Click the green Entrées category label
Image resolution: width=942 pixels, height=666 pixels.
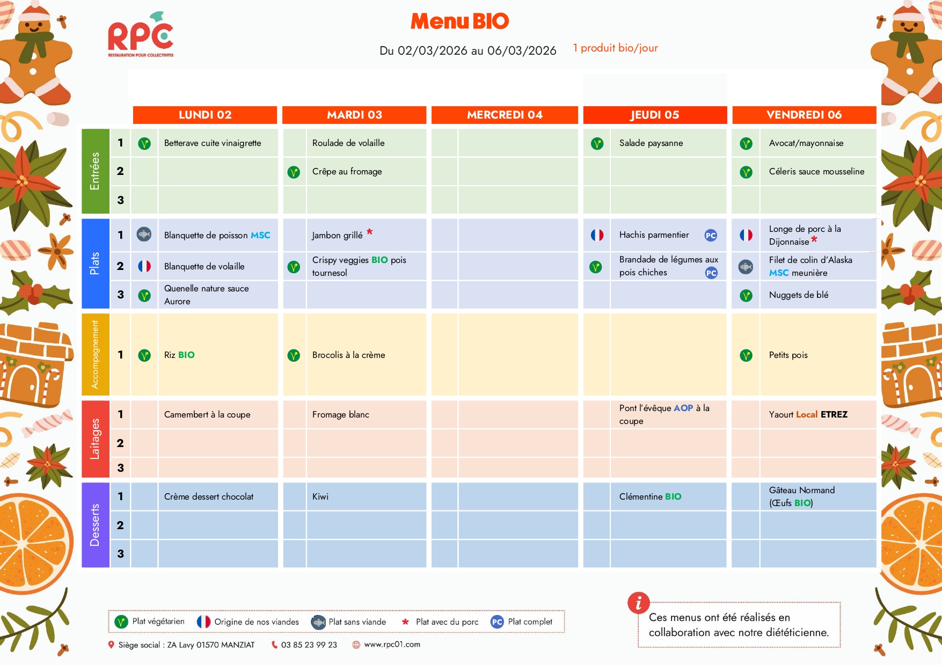coord(95,171)
